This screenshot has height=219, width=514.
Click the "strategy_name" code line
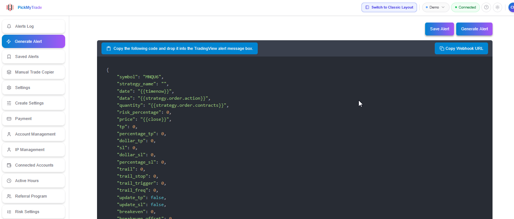coord(143,84)
